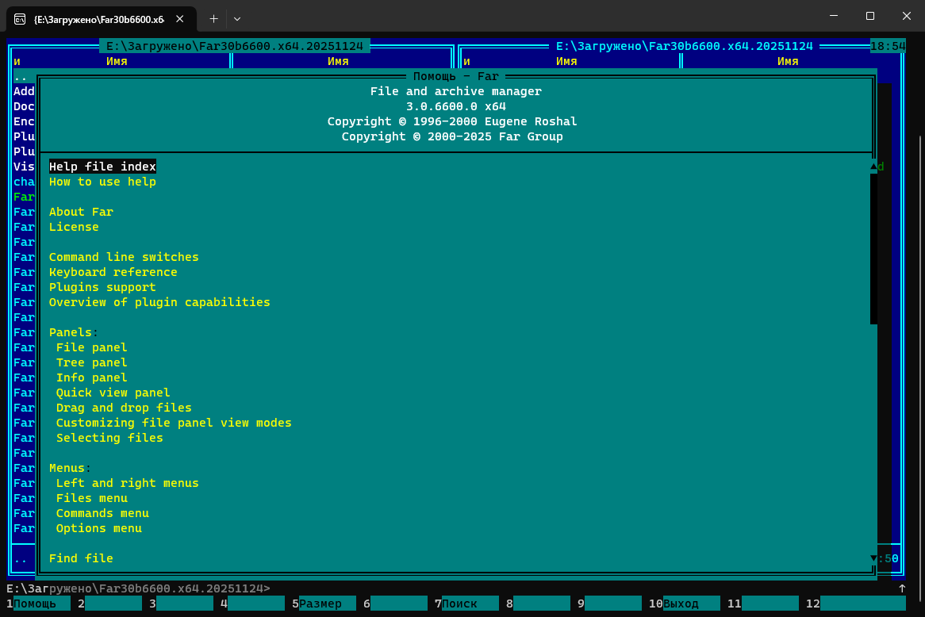This screenshot has width=925, height=617.
Task: Open the 'About Far' help topic
Action: [x=81, y=212]
